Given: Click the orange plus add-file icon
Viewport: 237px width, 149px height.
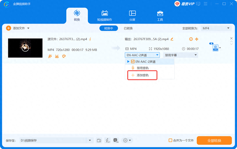Looking at the screenshot, I should (9, 28).
